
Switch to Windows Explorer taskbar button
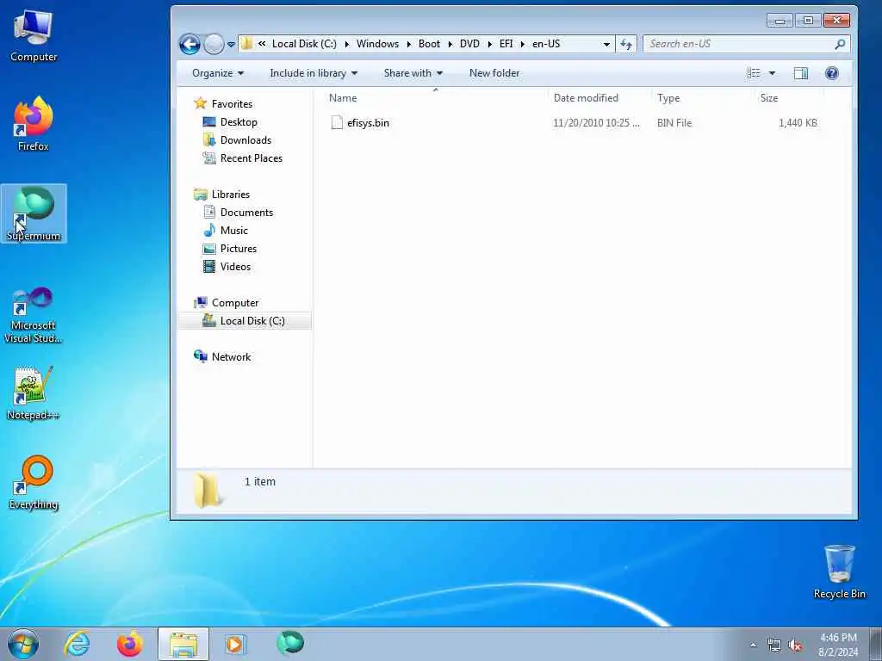pos(183,644)
